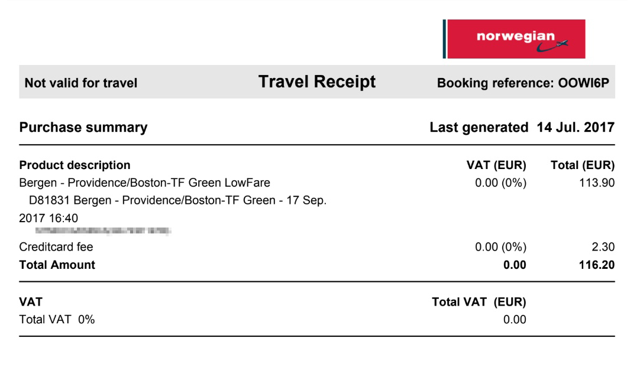Click the D81831 flight detail line
Viewport: 640px width, 367px height.
point(173,209)
